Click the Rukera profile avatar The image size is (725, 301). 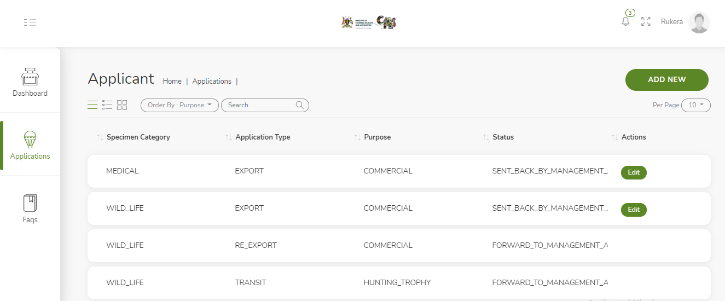point(699,22)
